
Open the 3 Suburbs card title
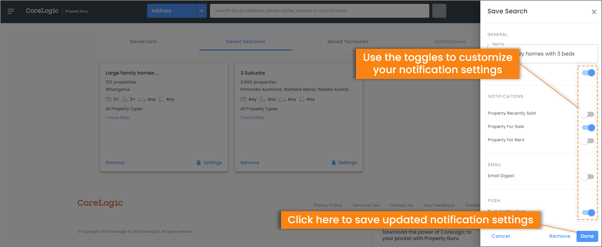(253, 73)
